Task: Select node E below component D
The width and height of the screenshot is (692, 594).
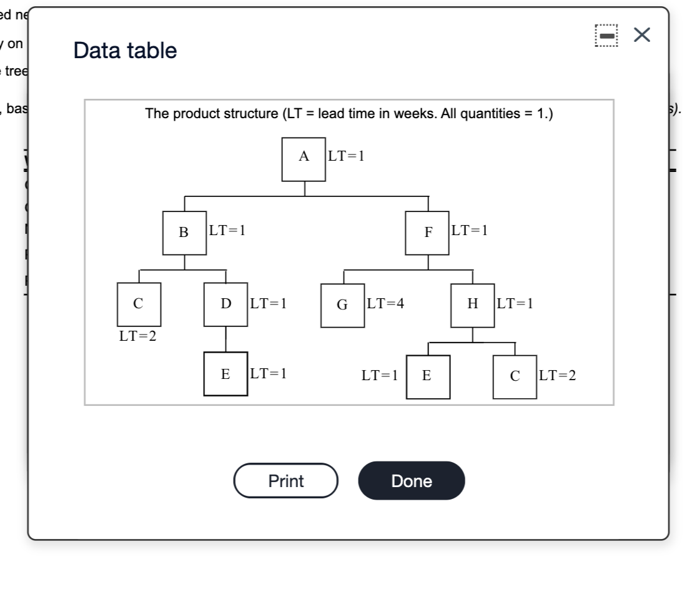Action: click(225, 374)
